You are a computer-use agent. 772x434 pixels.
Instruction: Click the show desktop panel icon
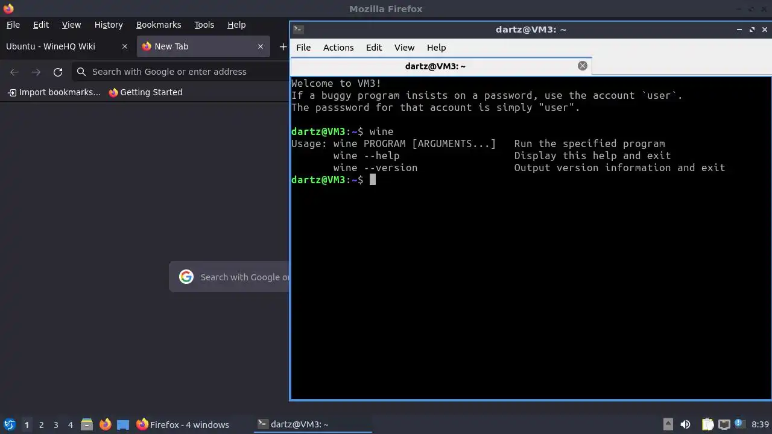[x=123, y=424]
